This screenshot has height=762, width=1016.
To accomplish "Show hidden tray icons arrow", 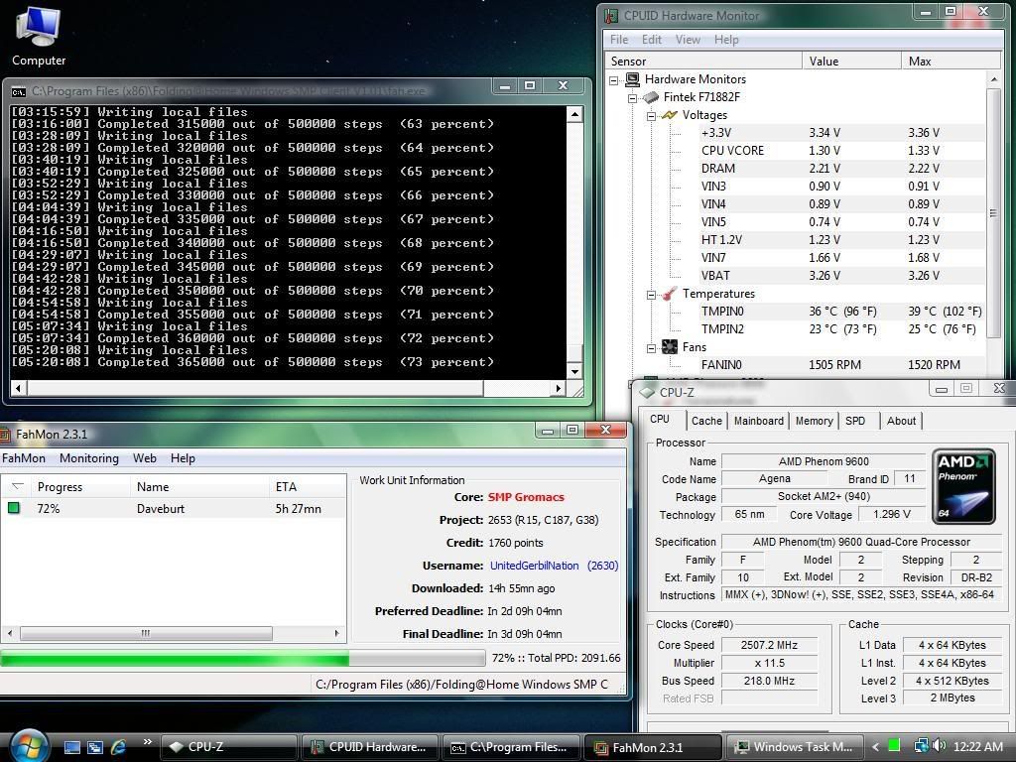I will tap(875, 747).
